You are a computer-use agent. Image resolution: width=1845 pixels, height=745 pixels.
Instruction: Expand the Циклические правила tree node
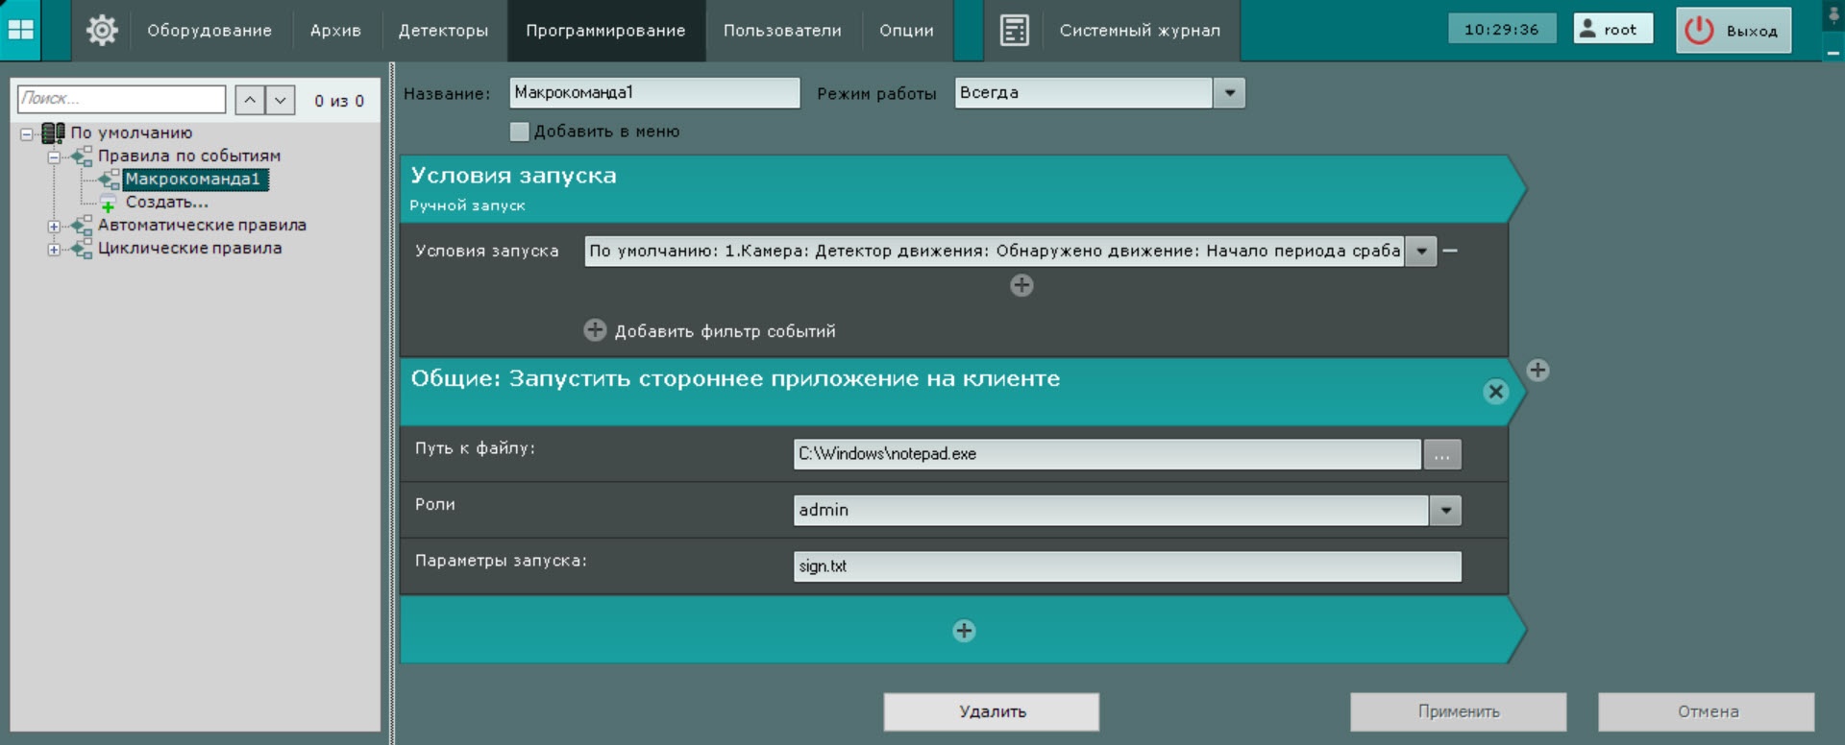(x=54, y=250)
